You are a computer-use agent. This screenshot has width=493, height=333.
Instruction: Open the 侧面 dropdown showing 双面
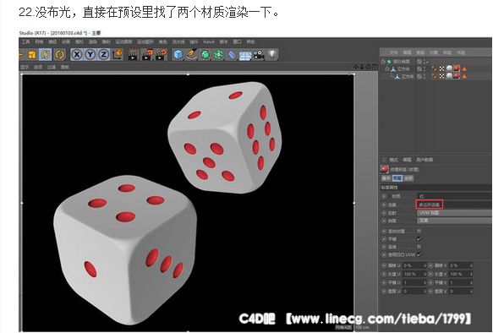click(x=455, y=221)
